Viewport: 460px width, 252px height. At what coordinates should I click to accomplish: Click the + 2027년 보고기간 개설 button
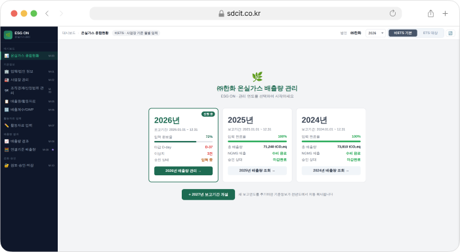(208, 194)
